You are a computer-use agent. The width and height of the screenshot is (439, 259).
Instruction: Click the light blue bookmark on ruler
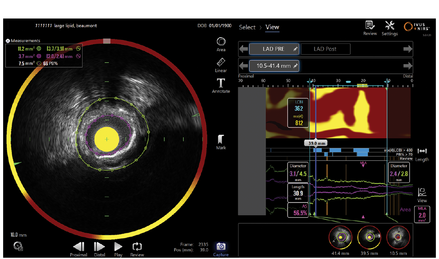point(348,82)
